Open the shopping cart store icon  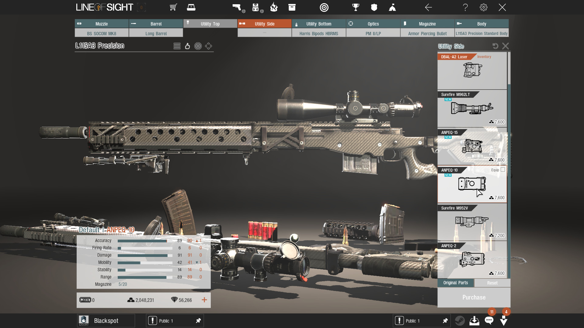(x=173, y=7)
